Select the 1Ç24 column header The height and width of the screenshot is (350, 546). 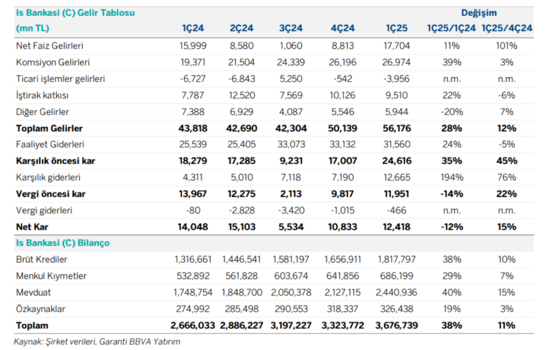click(192, 28)
